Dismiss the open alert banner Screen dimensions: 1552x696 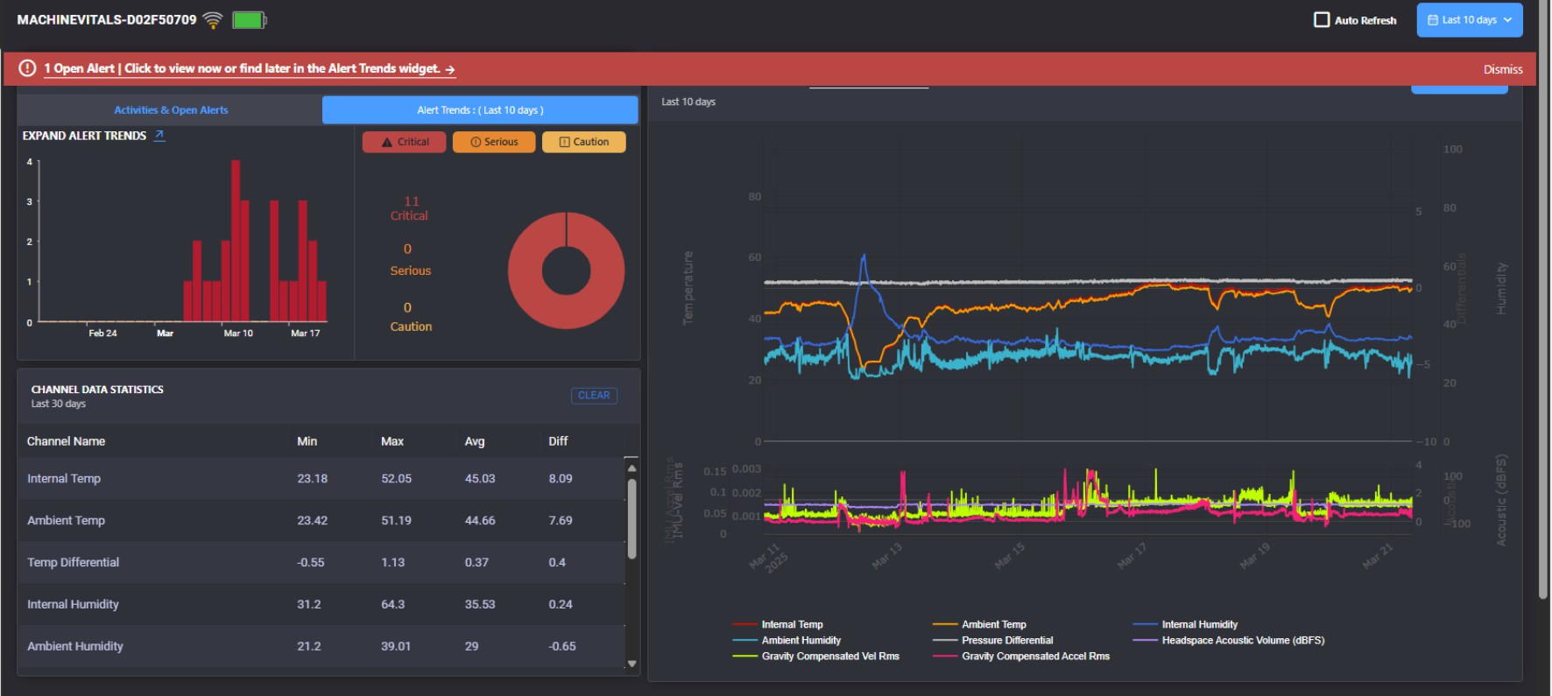click(1502, 69)
